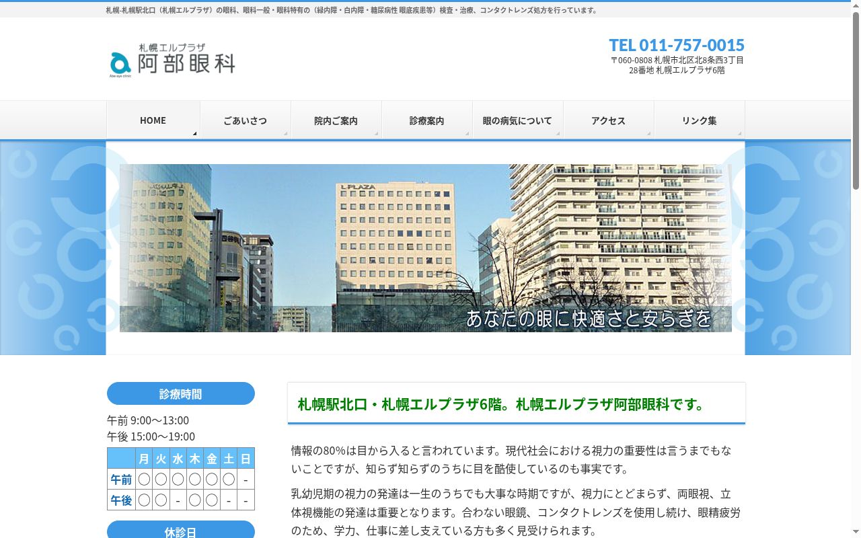
Task: Click the 水 column header in schedule
Action: click(178, 459)
